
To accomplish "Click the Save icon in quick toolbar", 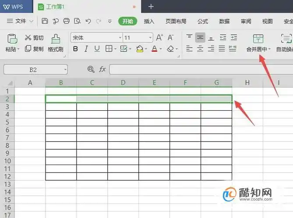I will coord(45,21).
